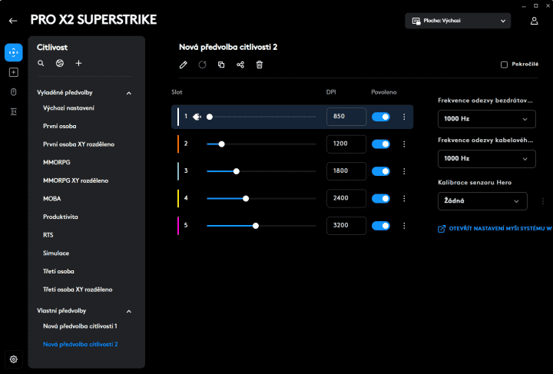Screen dimensions: 553x374
Task: Search presets with the magnifier icon
Action: tap(41, 63)
